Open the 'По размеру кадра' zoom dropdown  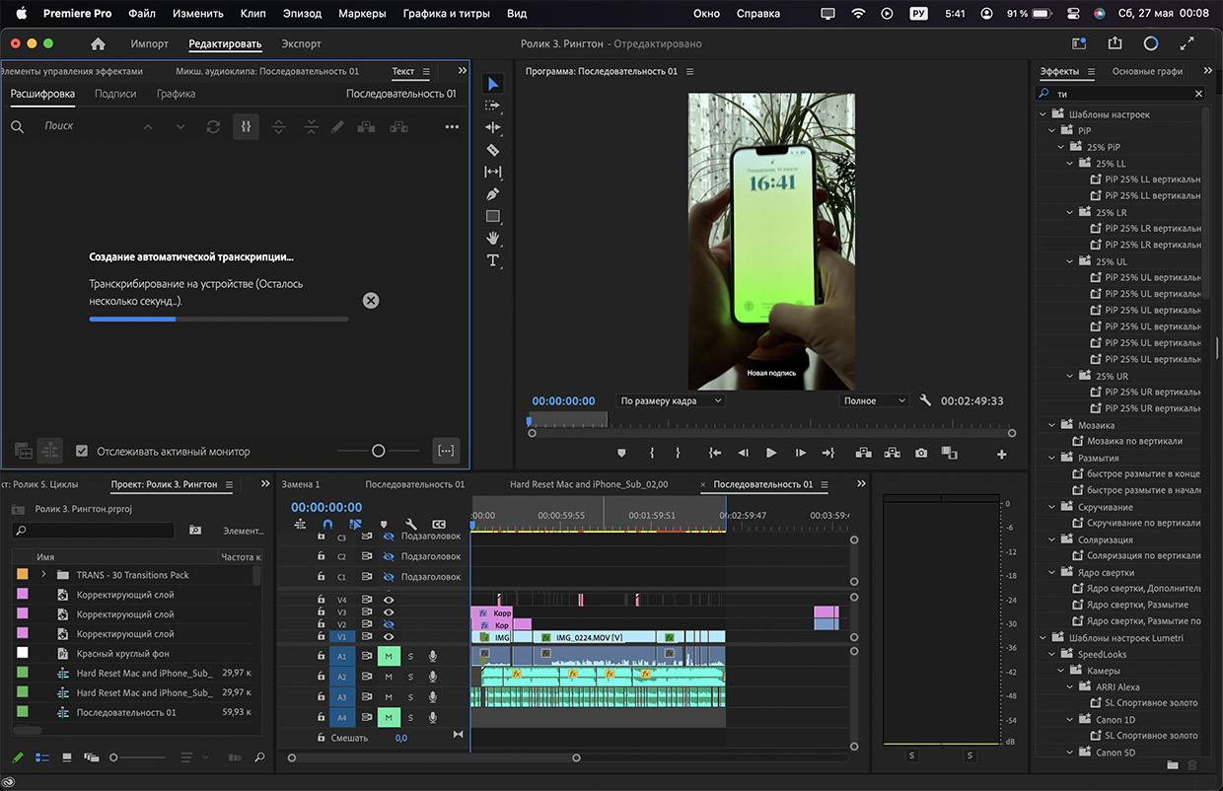670,400
